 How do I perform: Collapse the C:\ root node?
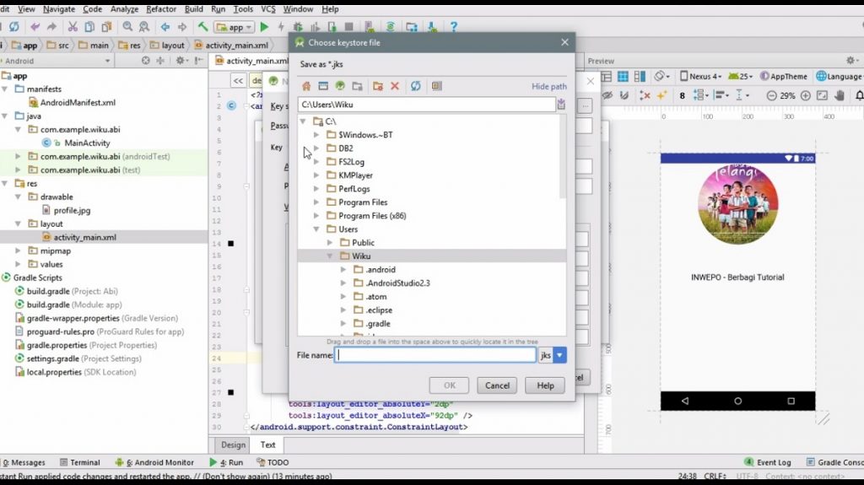pyautogui.click(x=303, y=121)
